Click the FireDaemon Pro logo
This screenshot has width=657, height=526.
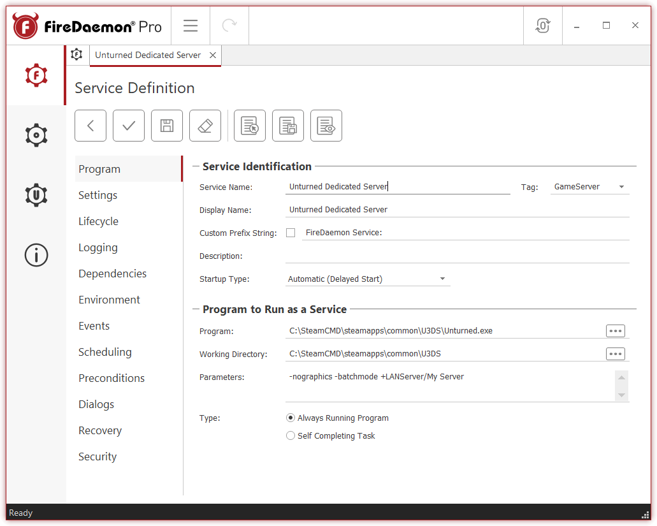coord(87,26)
